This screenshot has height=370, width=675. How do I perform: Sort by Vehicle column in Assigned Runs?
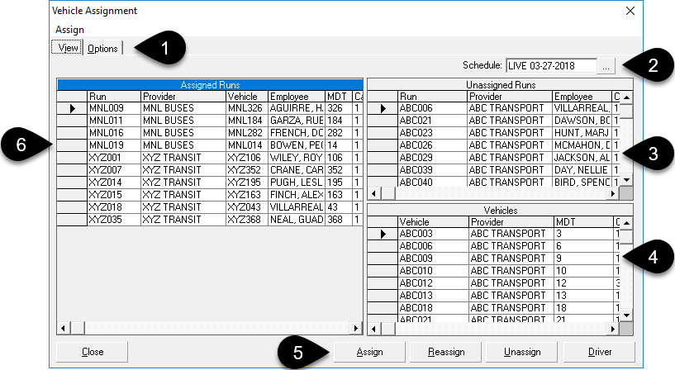[247, 97]
